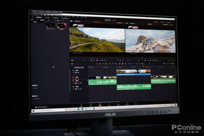
Task: Expand the Keywords smart bin
Action: [x=32, y=99]
